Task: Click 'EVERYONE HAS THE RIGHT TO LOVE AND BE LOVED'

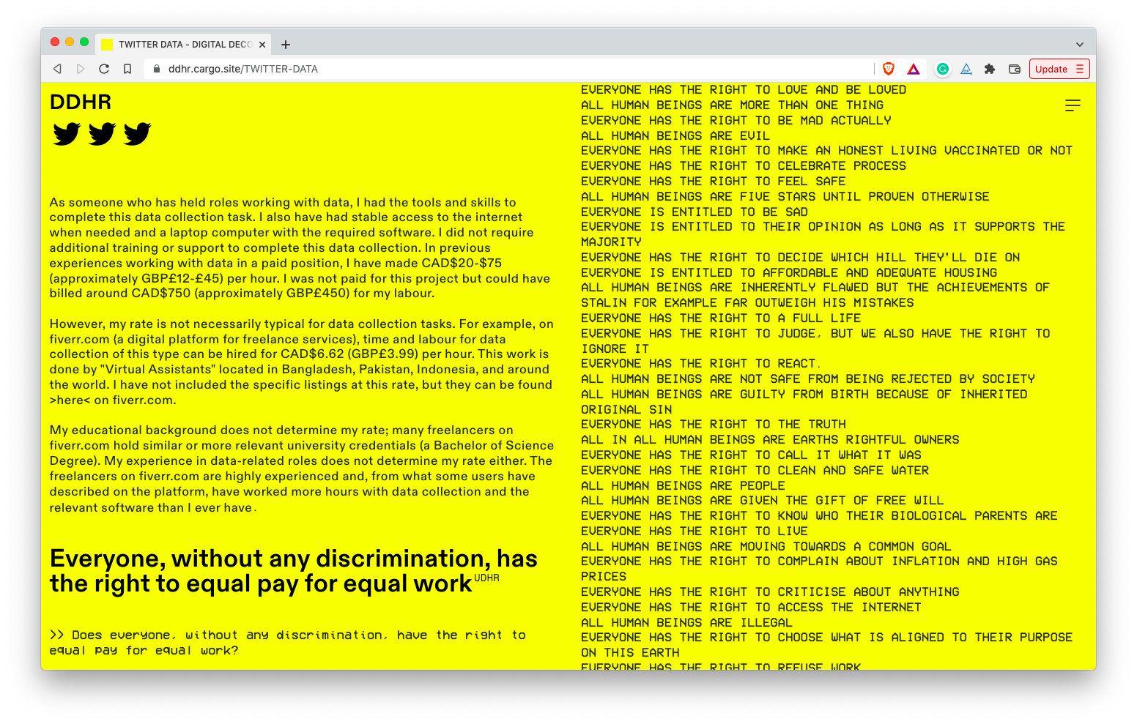Action: (x=744, y=90)
